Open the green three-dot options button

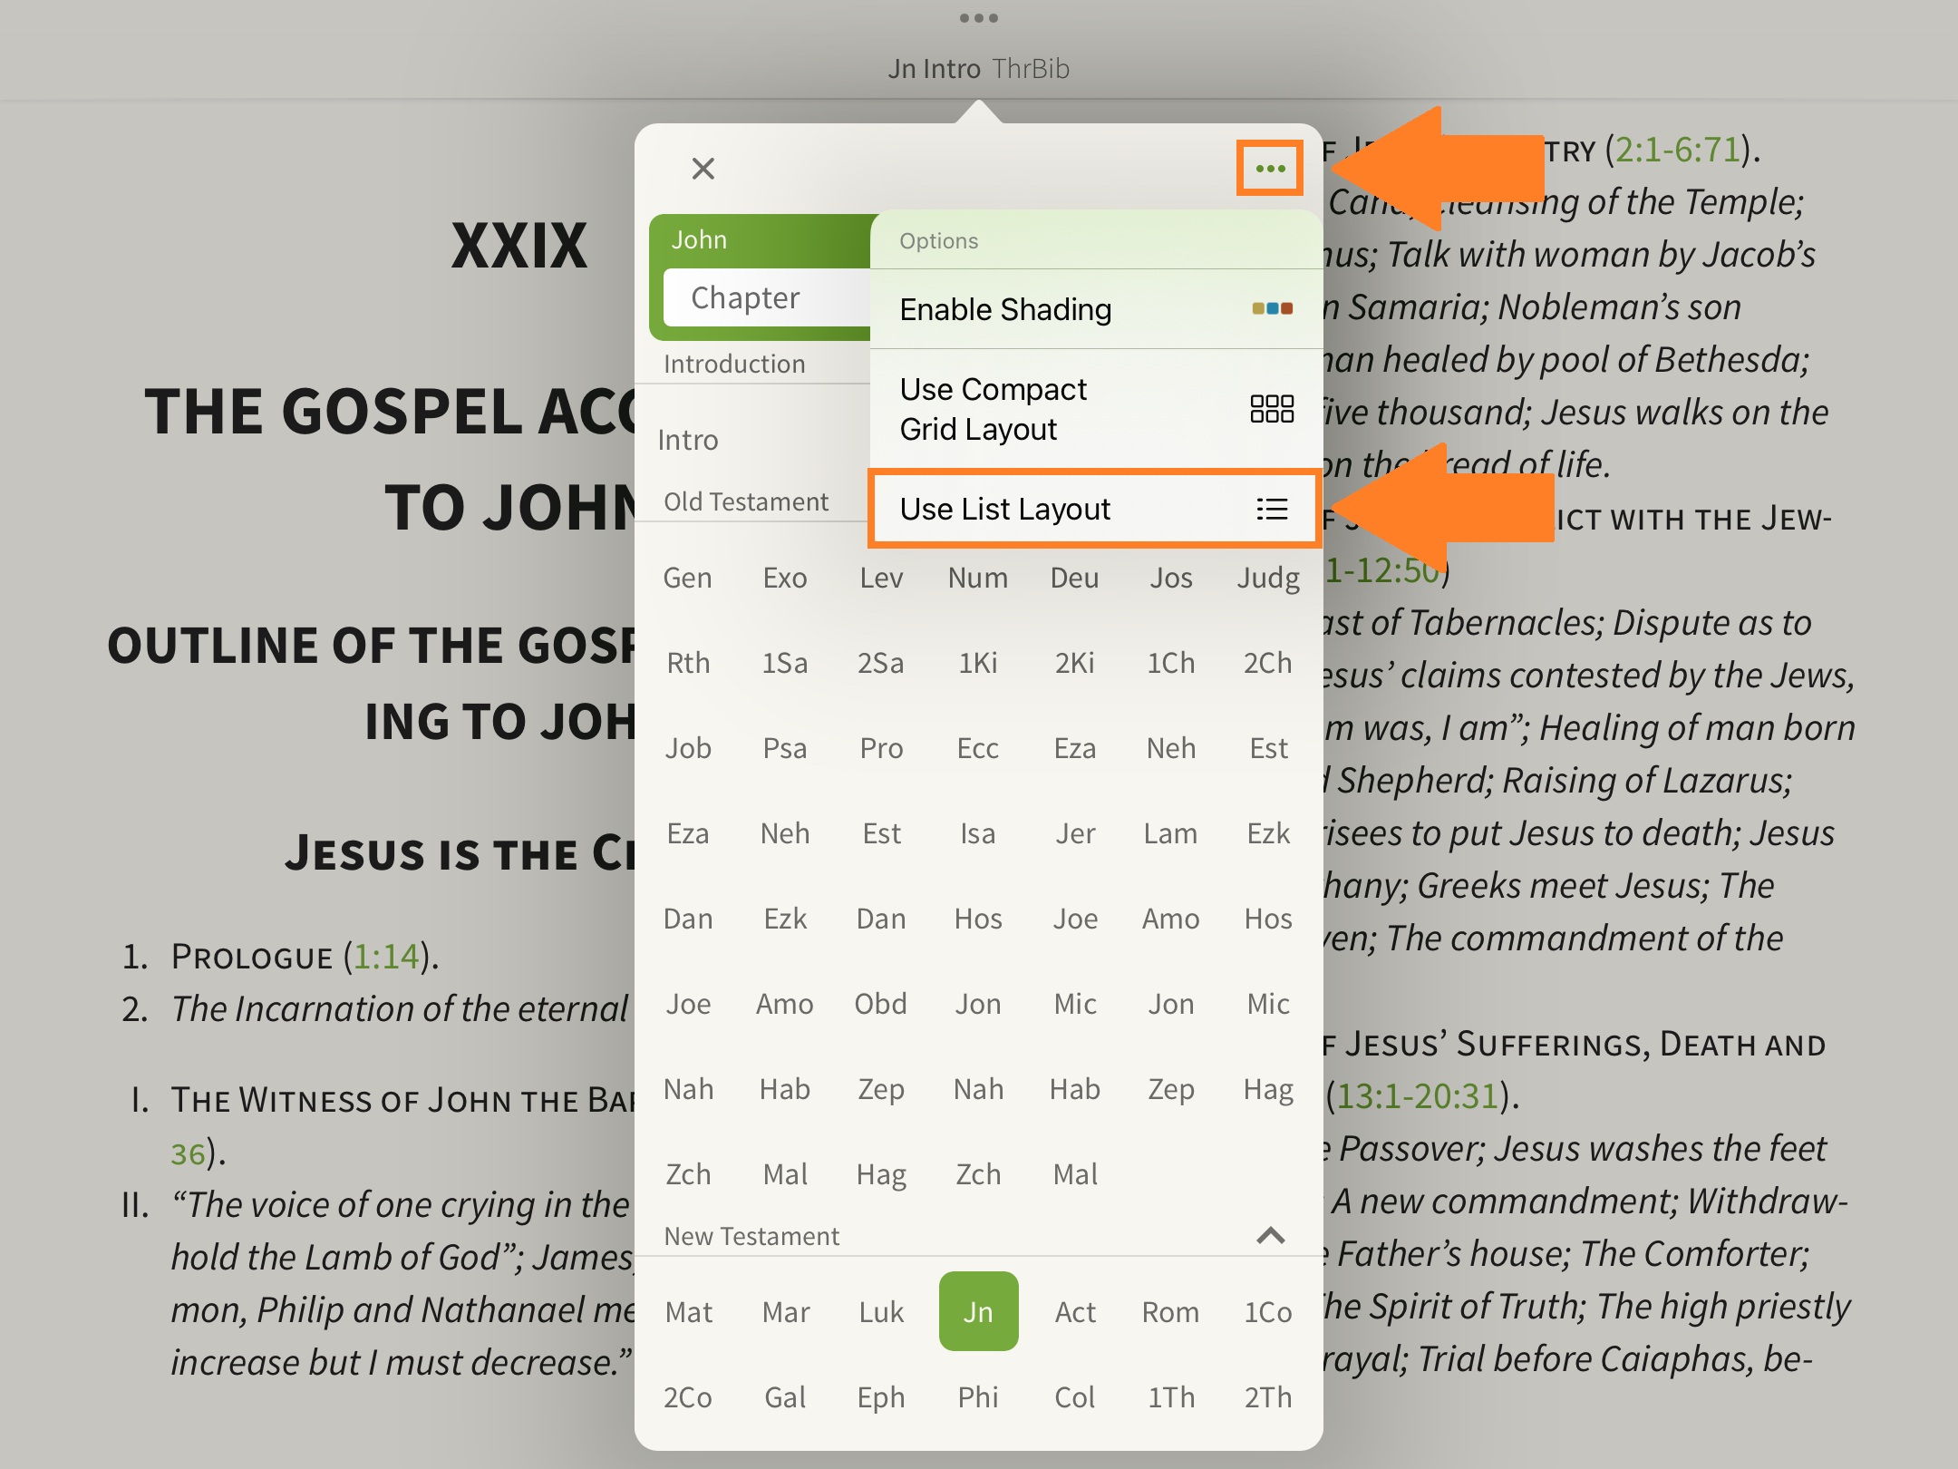coord(1270,169)
